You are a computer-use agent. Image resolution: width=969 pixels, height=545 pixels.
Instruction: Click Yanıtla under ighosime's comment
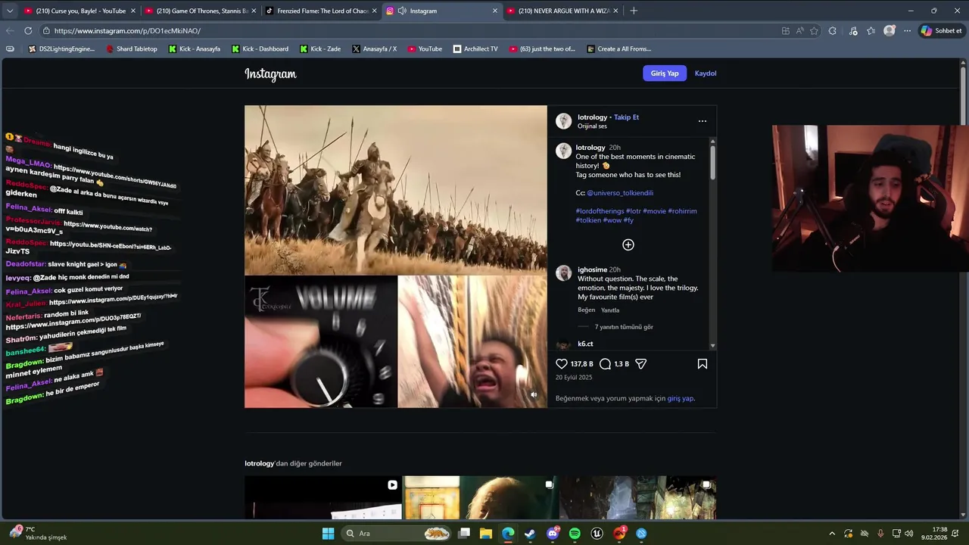610,310
